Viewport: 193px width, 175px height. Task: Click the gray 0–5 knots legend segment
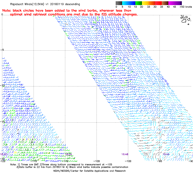pyautogui.click(x=119, y=3)
